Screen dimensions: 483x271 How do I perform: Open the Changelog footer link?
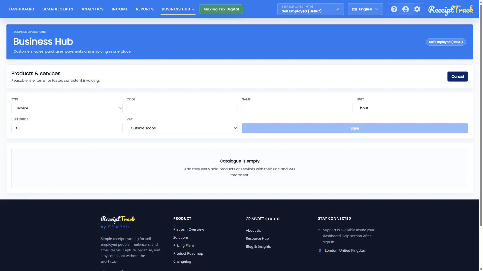click(182, 262)
